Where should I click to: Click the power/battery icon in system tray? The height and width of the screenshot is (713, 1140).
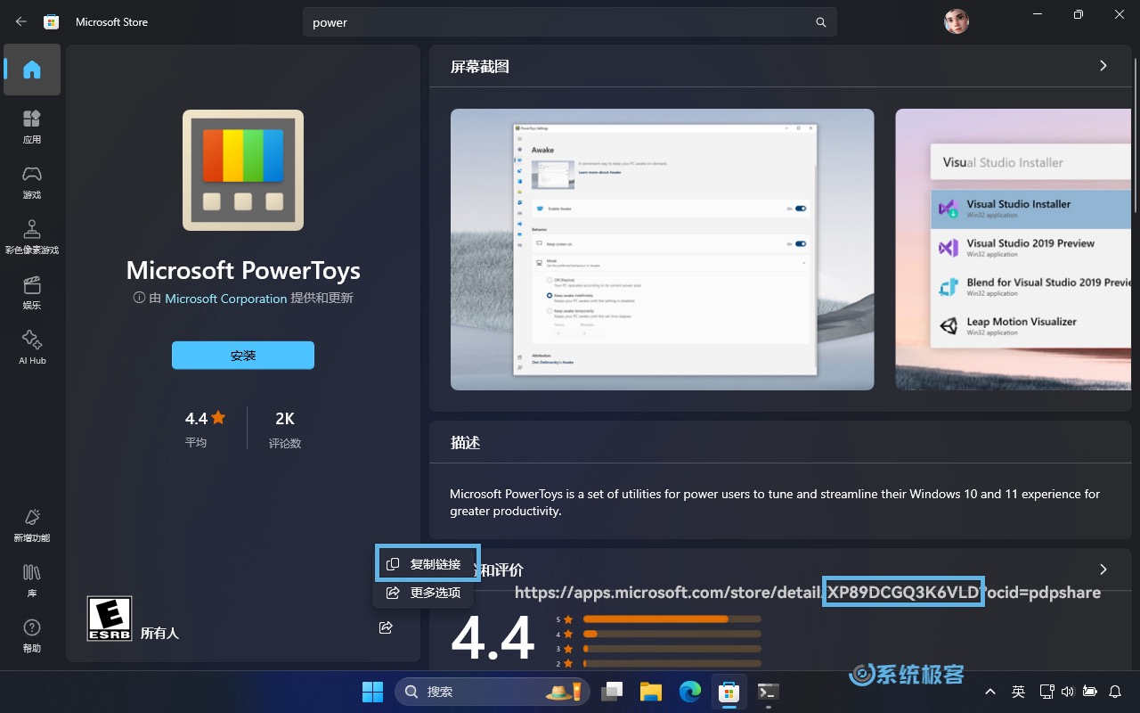tap(1090, 692)
